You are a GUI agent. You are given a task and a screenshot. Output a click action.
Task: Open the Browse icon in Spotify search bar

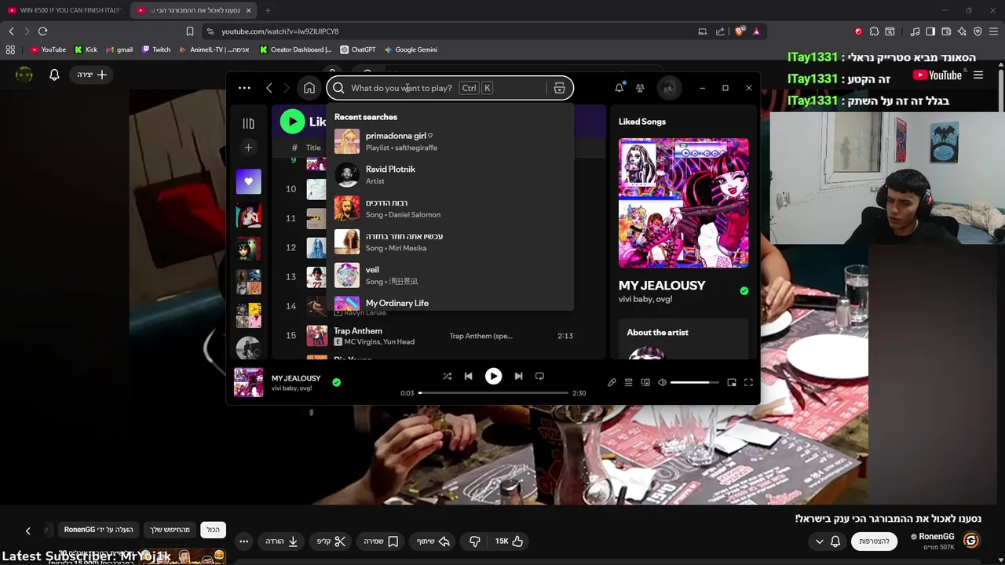[560, 88]
